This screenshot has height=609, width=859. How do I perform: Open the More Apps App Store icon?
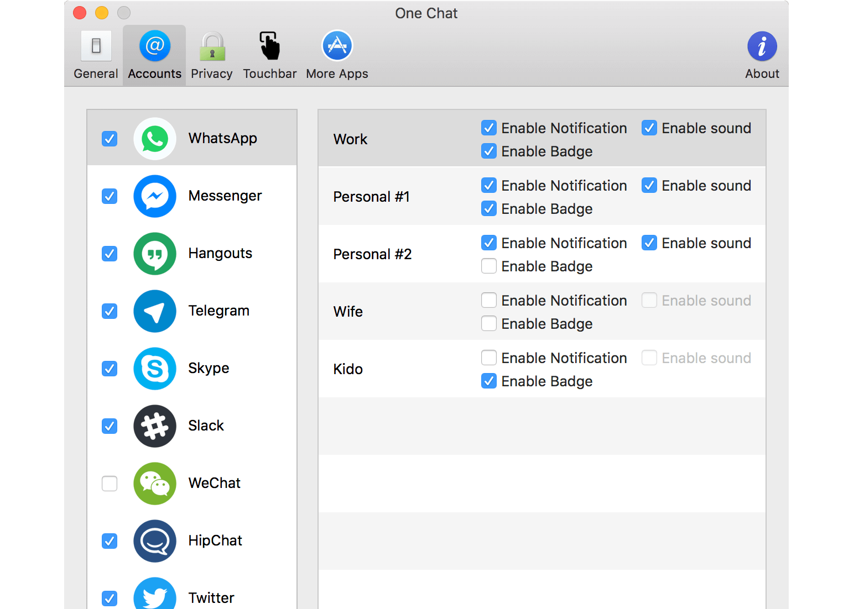pos(337,45)
